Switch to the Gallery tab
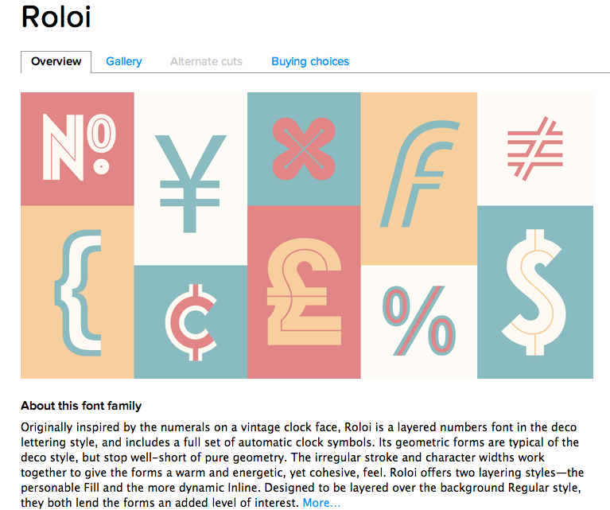610x510 pixels. pos(124,61)
